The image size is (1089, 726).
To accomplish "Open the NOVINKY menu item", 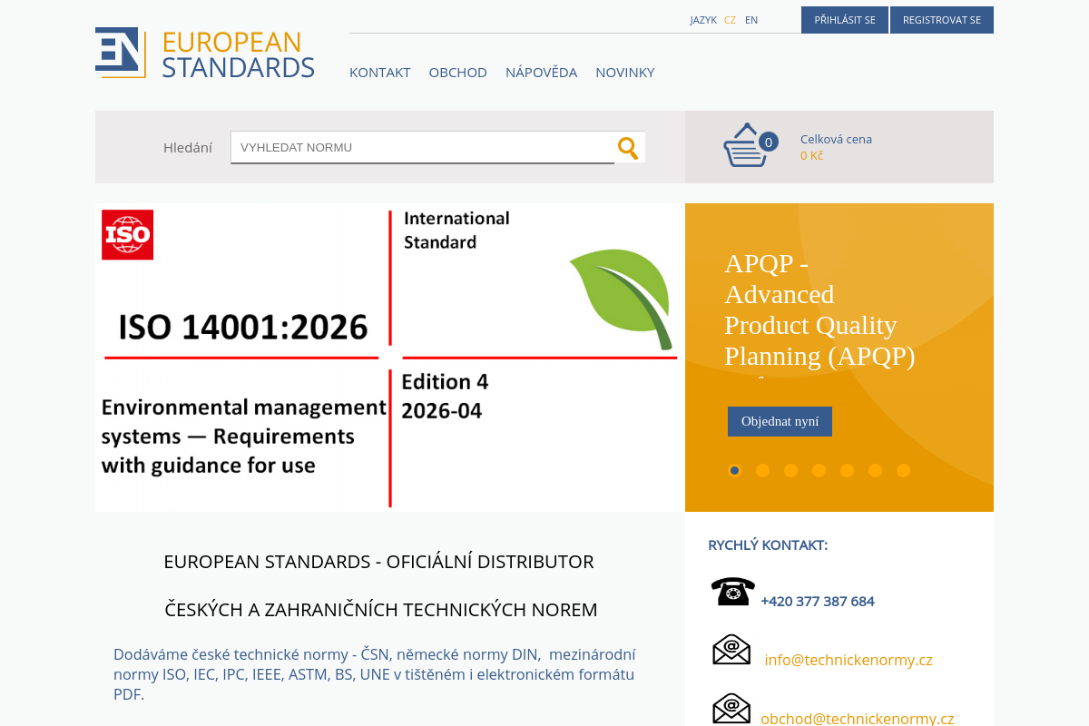I will pyautogui.click(x=625, y=73).
